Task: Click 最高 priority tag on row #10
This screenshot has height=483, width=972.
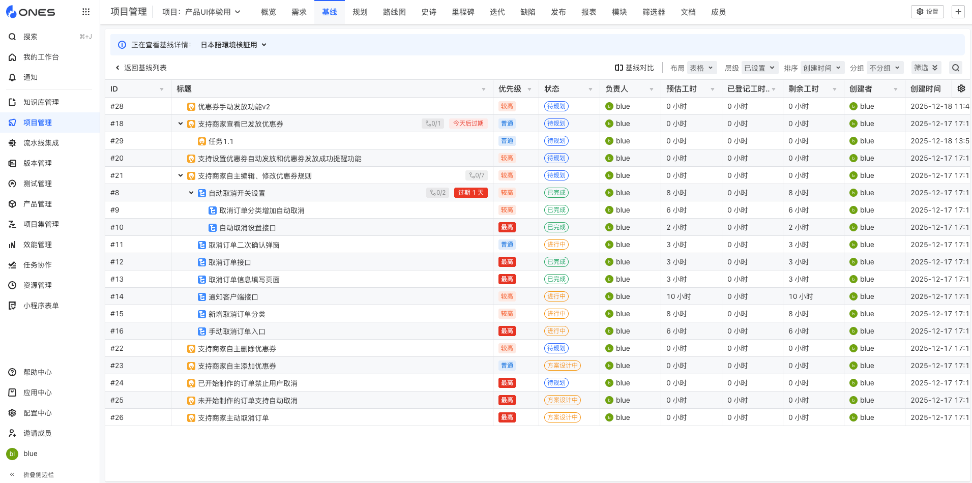Action: click(507, 227)
